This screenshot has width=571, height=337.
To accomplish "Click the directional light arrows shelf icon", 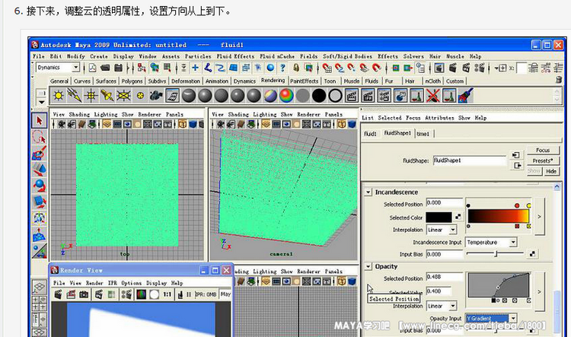I will pos(75,96).
